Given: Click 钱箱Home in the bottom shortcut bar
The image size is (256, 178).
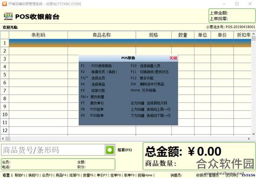Looking at the screenshot, I should (145, 175).
